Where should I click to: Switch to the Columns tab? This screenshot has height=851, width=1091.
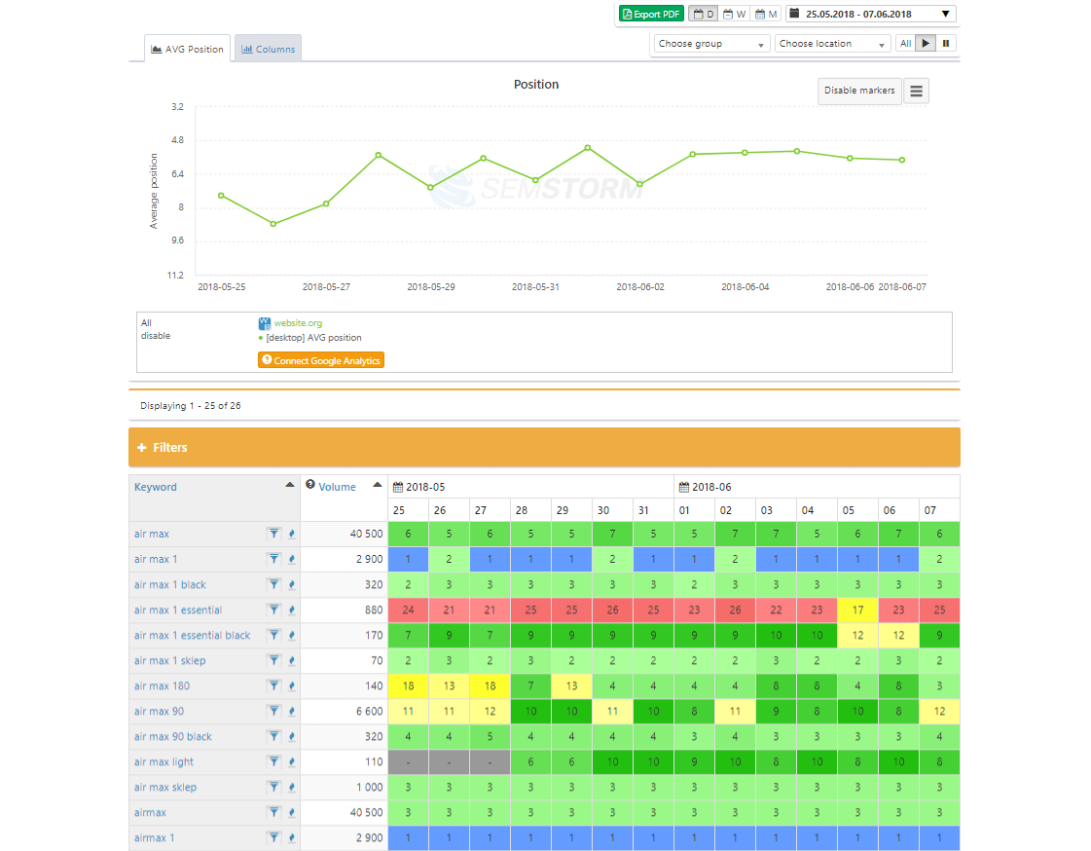pos(268,49)
